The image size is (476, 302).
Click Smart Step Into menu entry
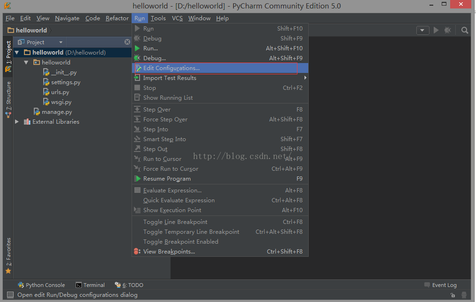(x=220, y=139)
